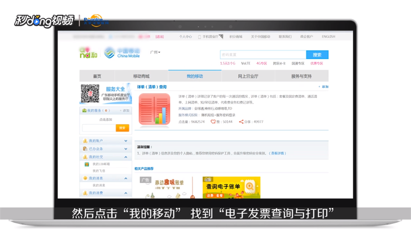Viewport: 411px width, 230px height.
Task: Open 我的139邮箱 in sidebar
Action: 101,164
